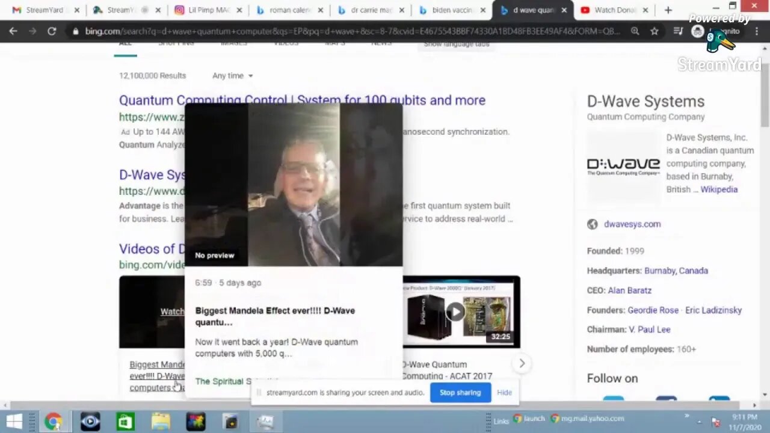This screenshot has height=433, width=770.
Task: Click the taskbar clock showing 9:11 PM
Action: pos(745,422)
